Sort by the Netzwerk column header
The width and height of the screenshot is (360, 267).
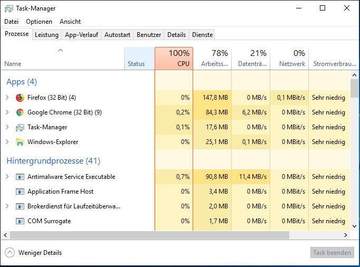point(289,59)
